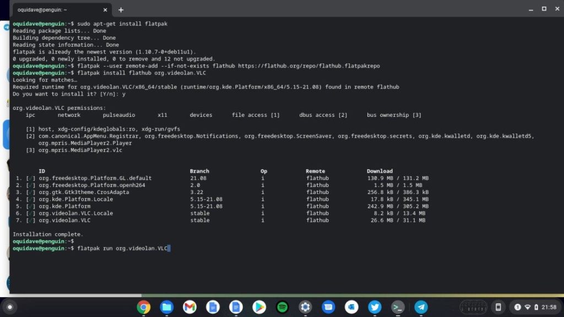Click 'org.mpris.MediaPlayer2.vlc' line
This screenshot has width=564, height=317.
(x=80, y=150)
